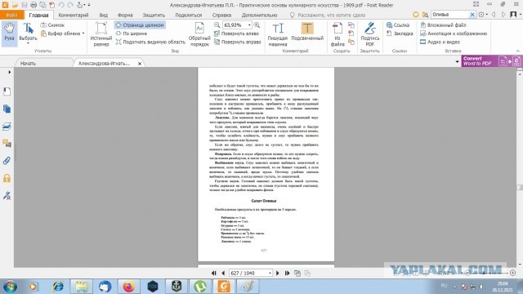This screenshot has height=294, width=523.
Task: Jump to the last page
Action: (x=287, y=274)
